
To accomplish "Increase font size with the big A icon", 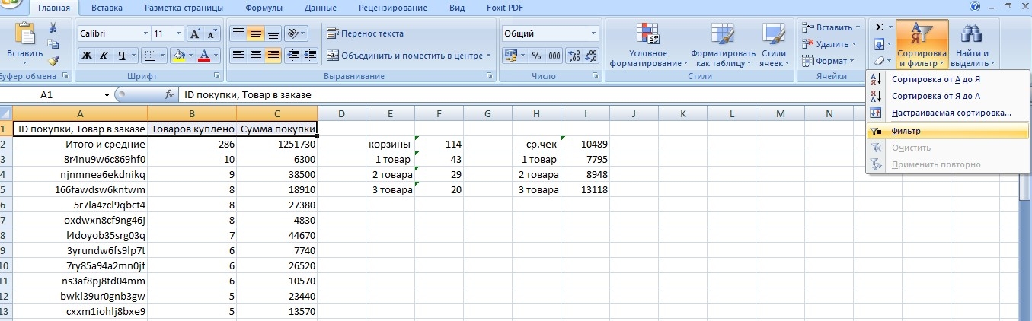I will coord(194,34).
